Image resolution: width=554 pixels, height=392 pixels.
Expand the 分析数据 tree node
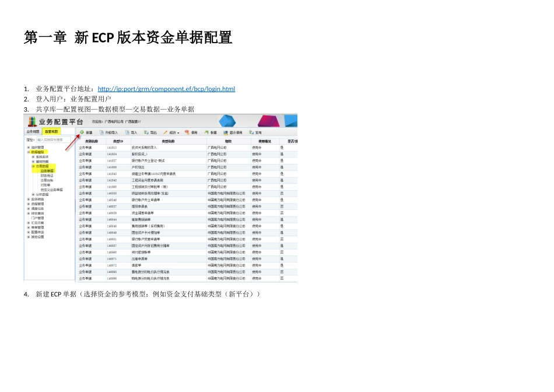[x=33, y=194]
